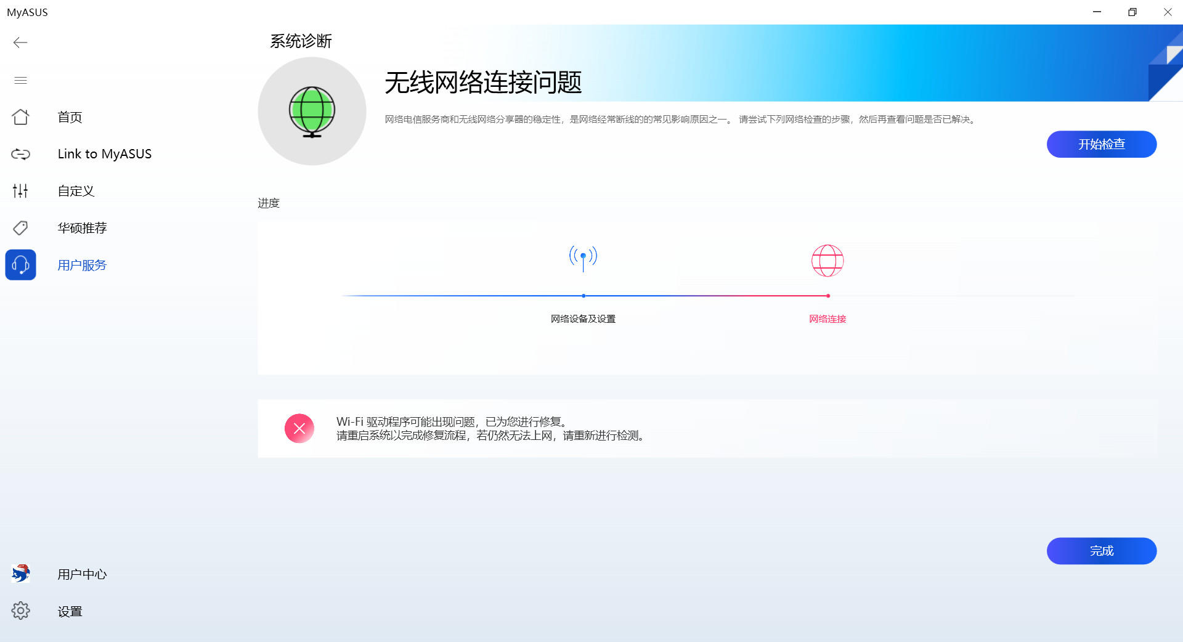
Task: Click the 网络连接 progress marker
Action: coord(828,296)
